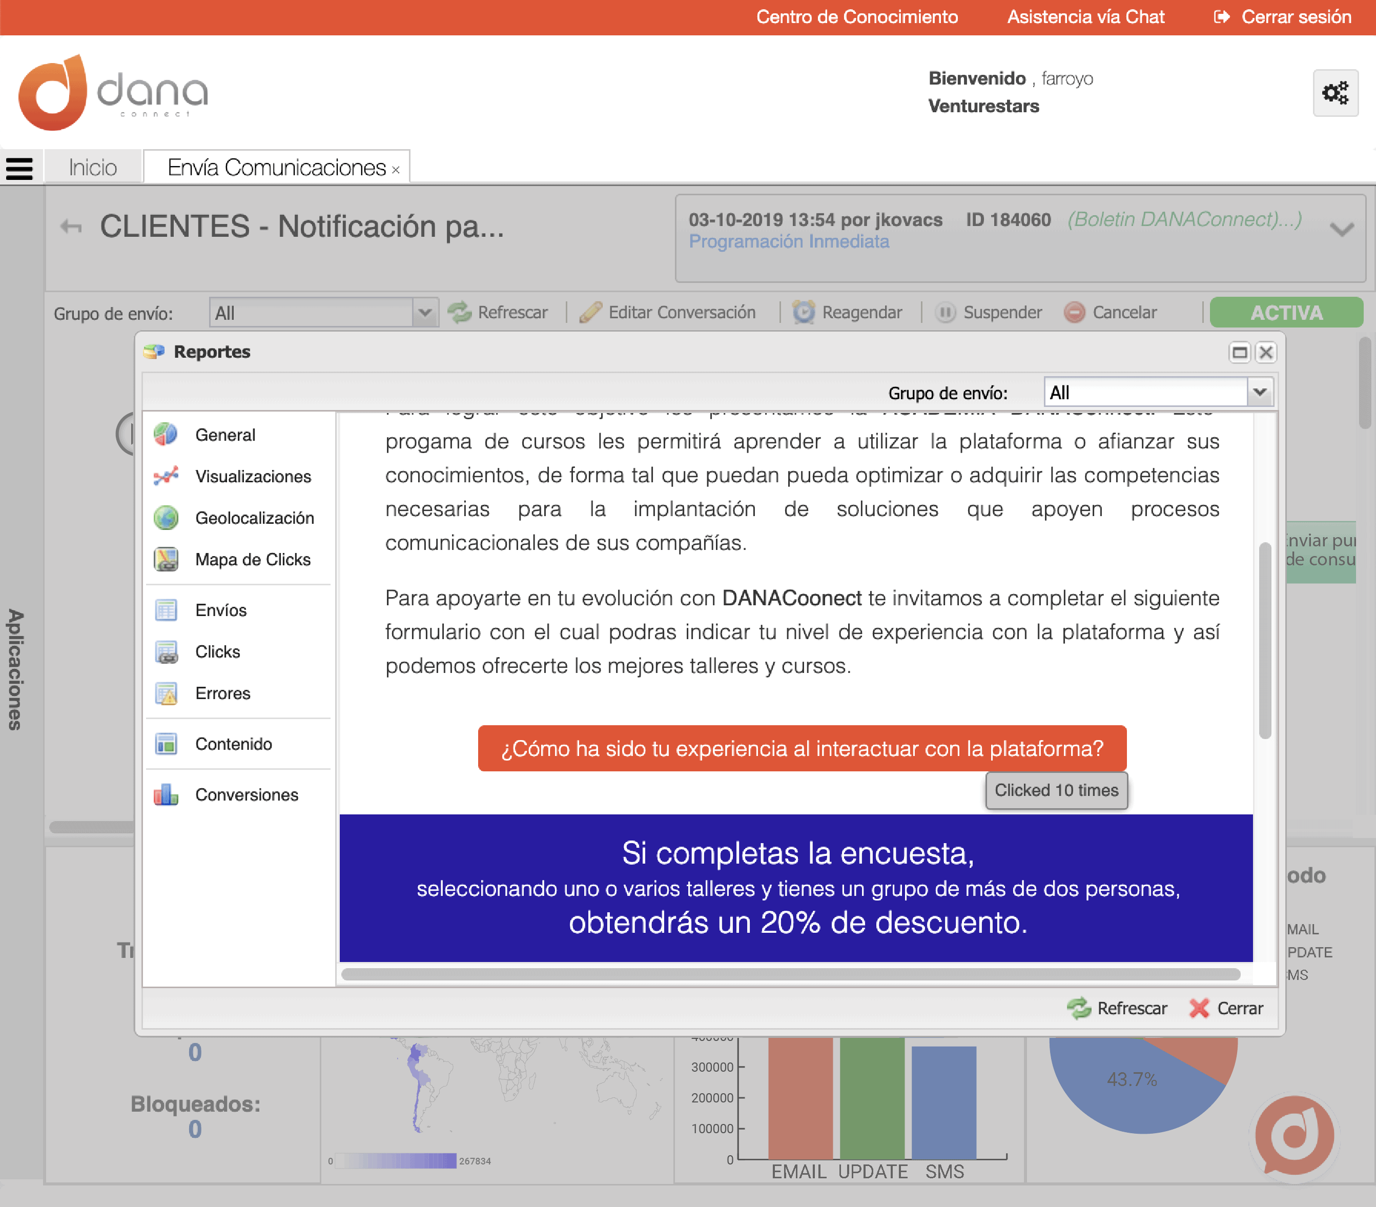Click Cancelar red button
Viewport: 1376px width, 1207px height.
click(x=1111, y=312)
